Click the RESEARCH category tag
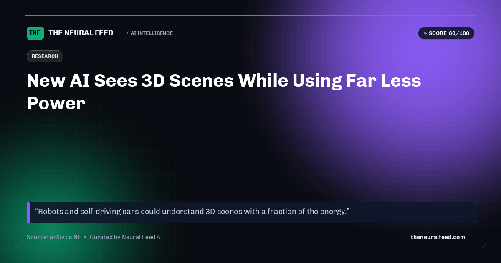The height and width of the screenshot is (263, 501). [45, 56]
